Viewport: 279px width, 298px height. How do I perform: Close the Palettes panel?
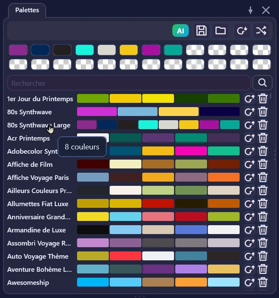click(x=266, y=10)
